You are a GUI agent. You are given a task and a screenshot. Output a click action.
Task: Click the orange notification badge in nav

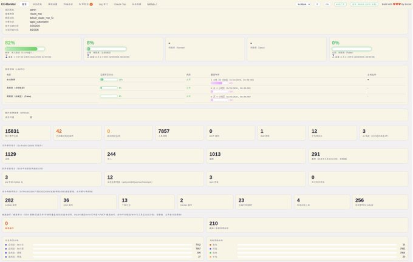(x=91, y=4)
